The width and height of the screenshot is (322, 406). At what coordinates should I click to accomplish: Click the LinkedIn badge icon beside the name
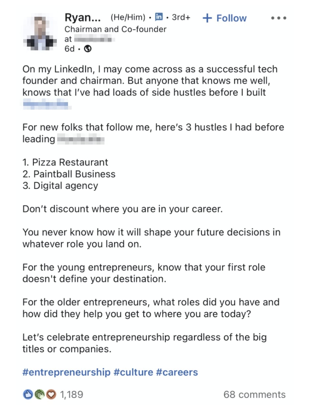[159, 17]
